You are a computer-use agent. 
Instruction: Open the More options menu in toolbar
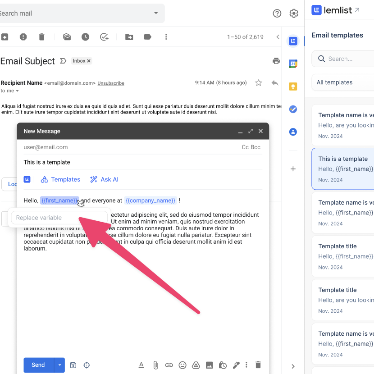[x=166, y=36]
